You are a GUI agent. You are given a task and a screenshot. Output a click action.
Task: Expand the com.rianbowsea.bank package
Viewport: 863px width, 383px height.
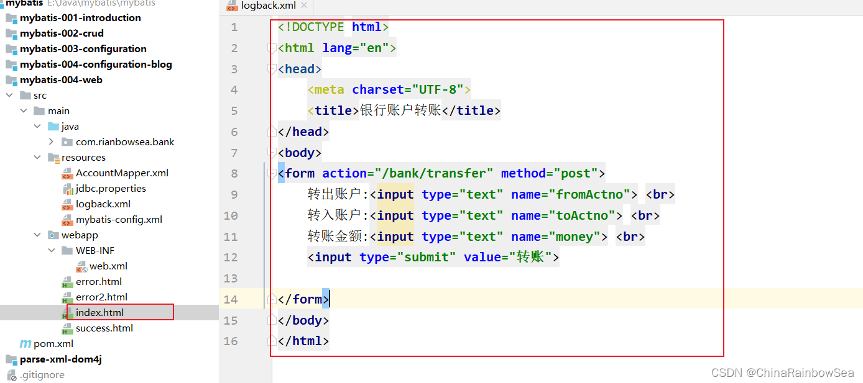click(x=51, y=142)
